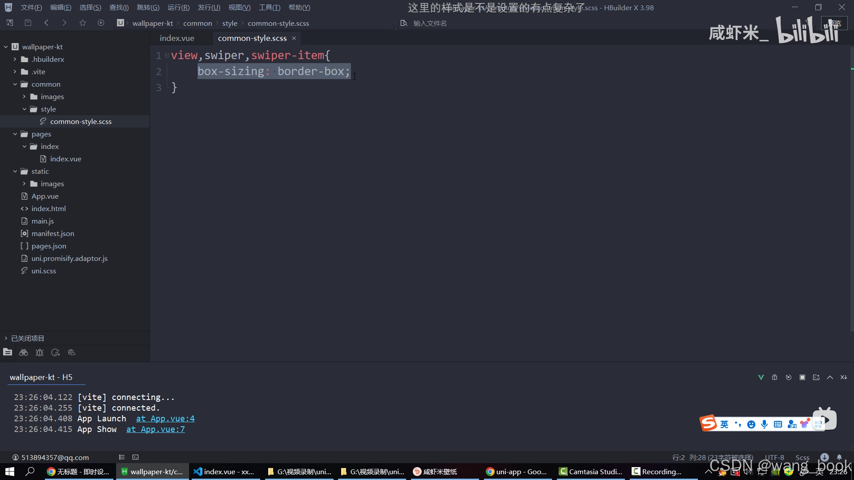This screenshot has width=854, height=480.
Task: Open the 发行(U) menu
Action: (209, 8)
